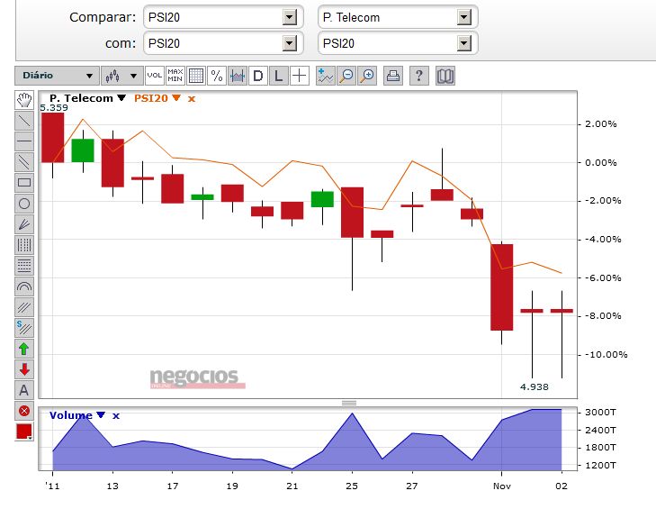Image resolution: width=656 pixels, height=509 pixels.
Task: Toggle the VOL volume panel button
Action: (155, 76)
